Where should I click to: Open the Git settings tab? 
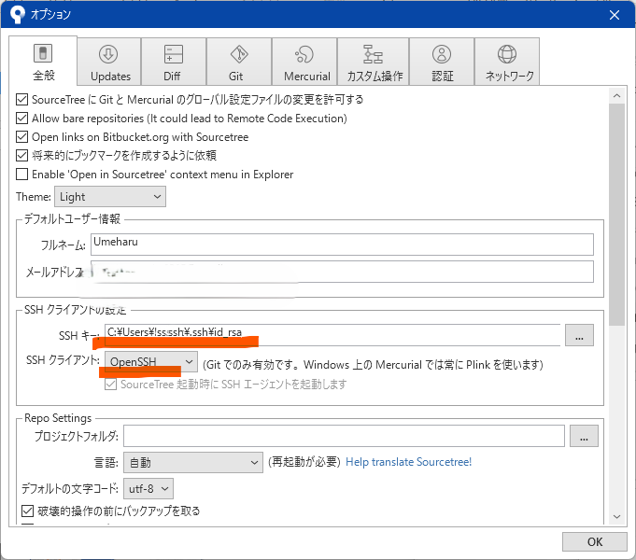pyautogui.click(x=239, y=62)
